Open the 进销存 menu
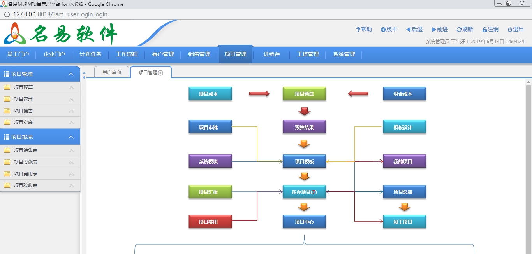This screenshot has height=254, width=532. coord(271,54)
